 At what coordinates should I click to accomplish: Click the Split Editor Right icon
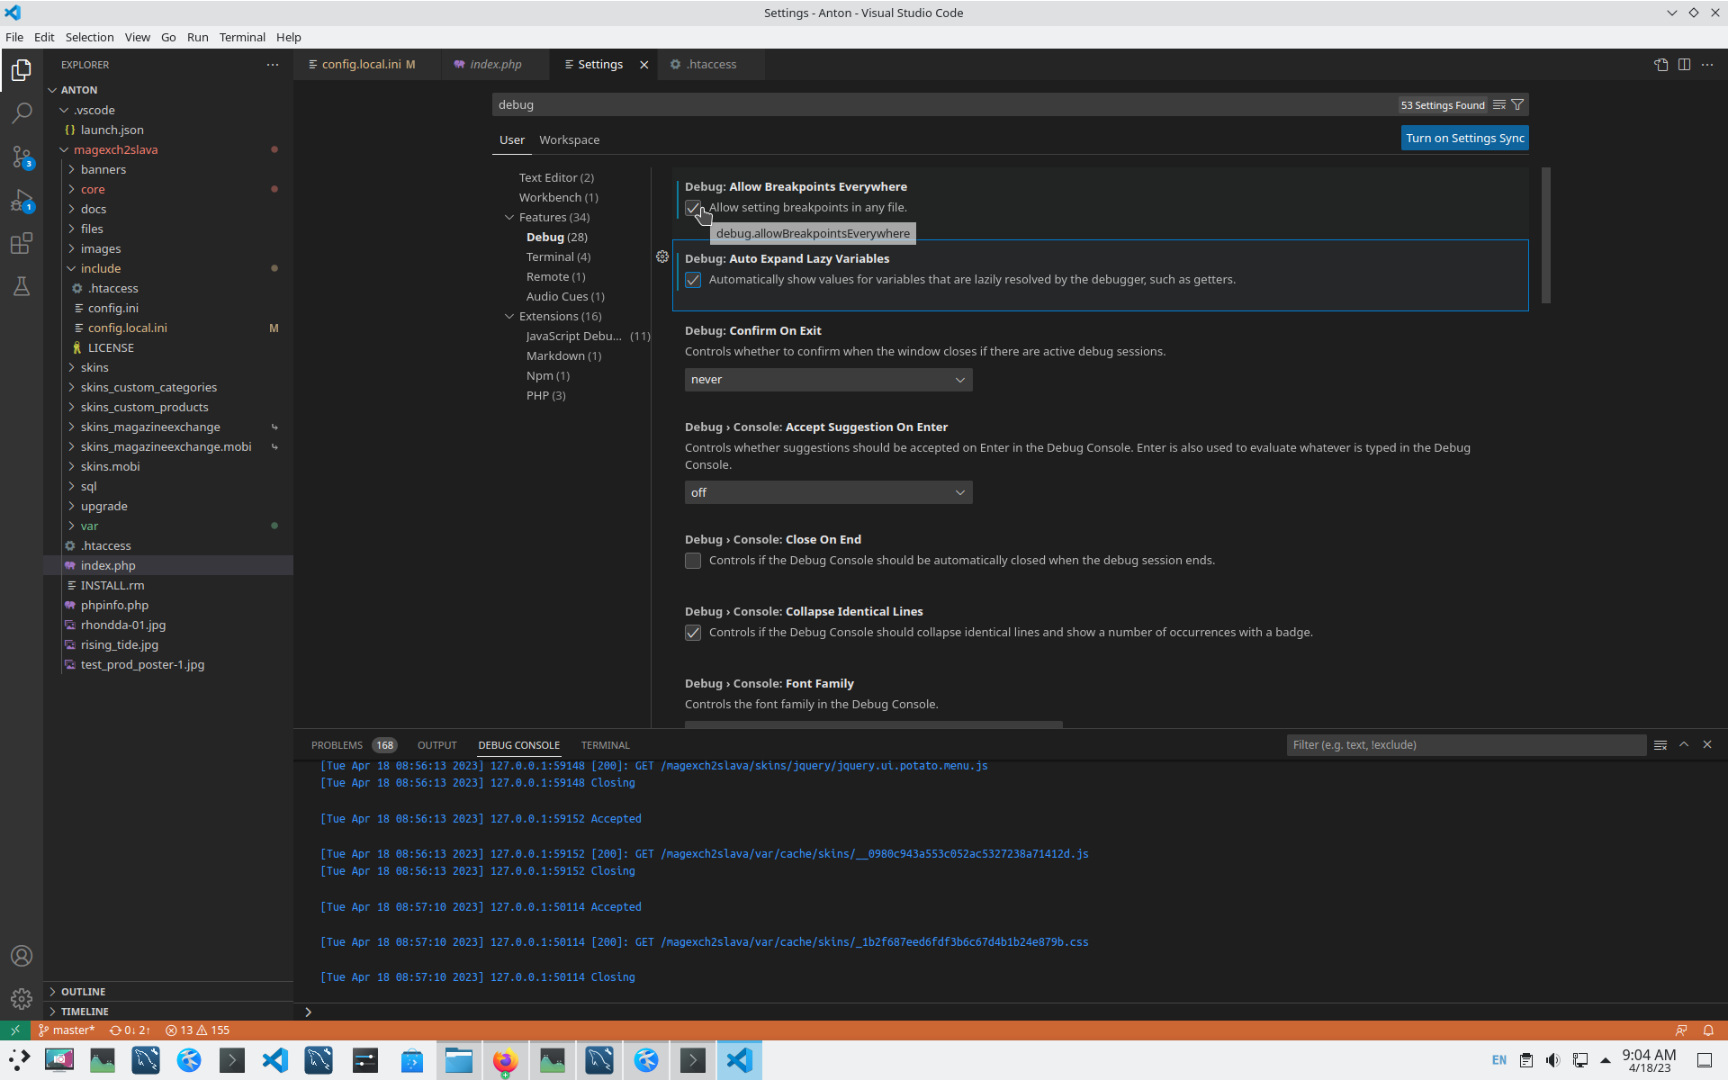tap(1684, 65)
